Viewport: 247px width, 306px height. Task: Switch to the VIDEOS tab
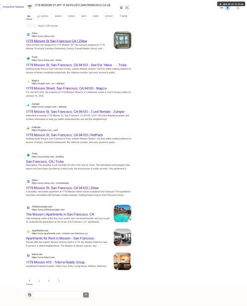pos(72,16)
